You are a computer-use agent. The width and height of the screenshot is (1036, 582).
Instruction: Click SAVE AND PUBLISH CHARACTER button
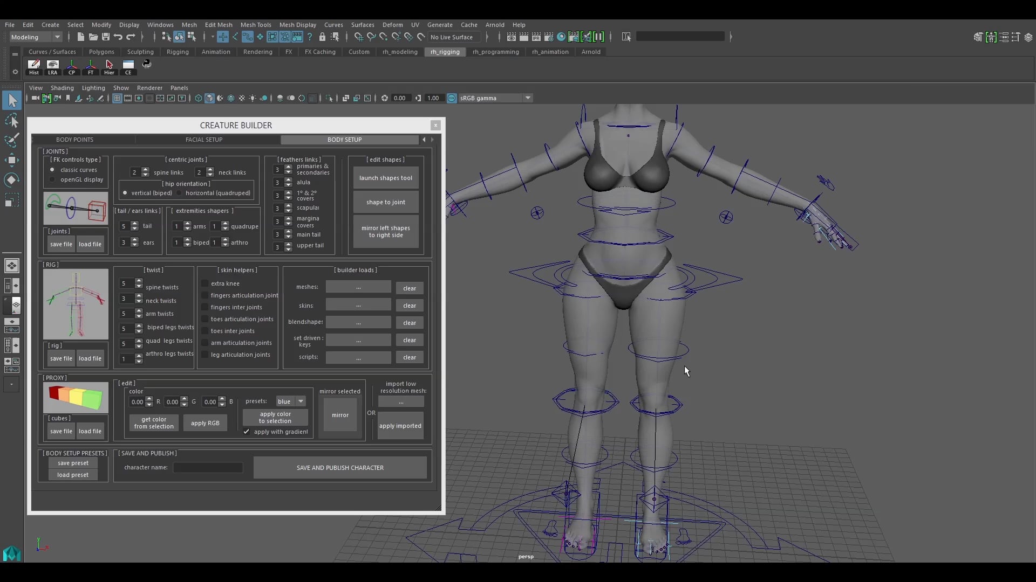340,468
